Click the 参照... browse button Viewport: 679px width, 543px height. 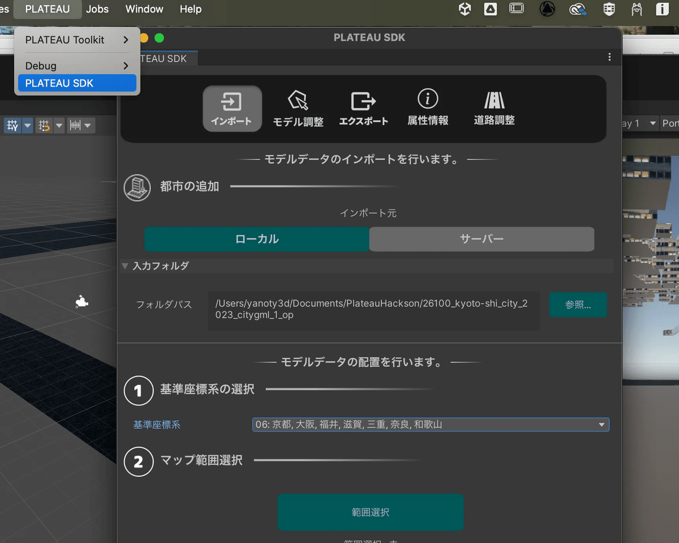578,305
